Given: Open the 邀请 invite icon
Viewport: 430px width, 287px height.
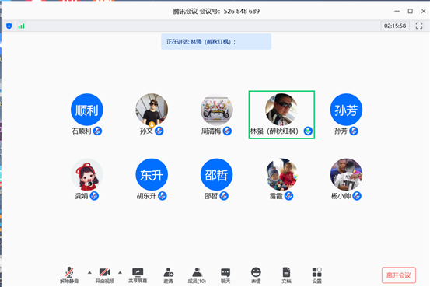Looking at the screenshot, I should tap(168, 272).
